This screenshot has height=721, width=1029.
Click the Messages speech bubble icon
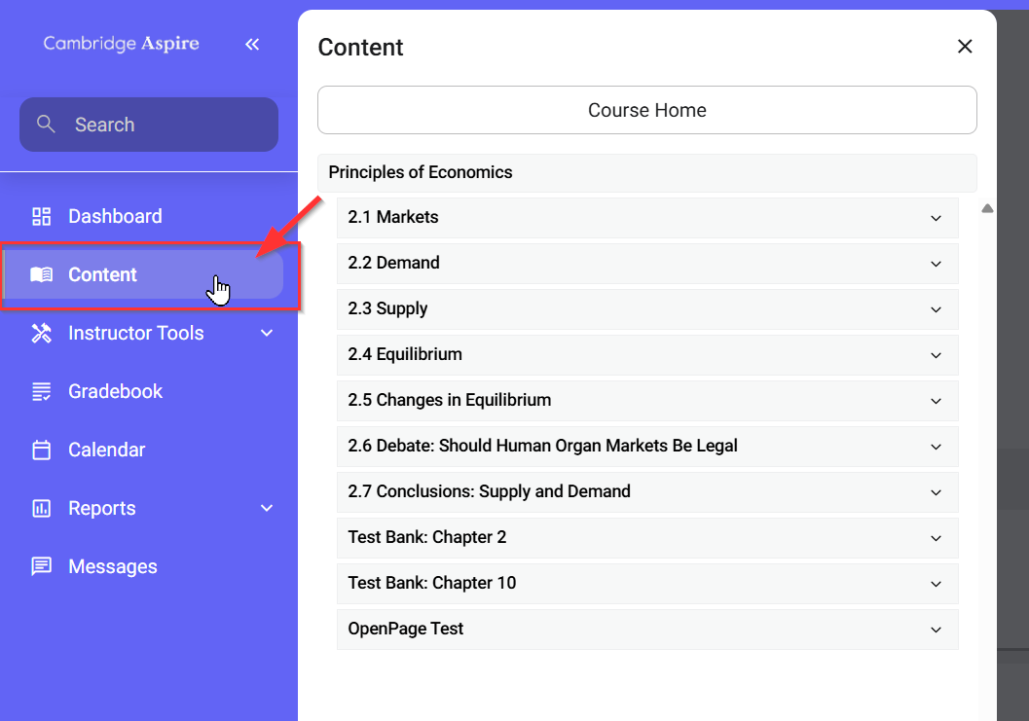tap(41, 566)
